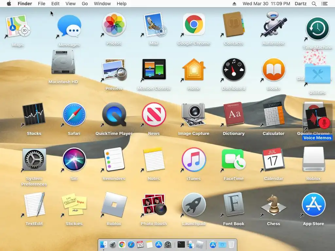Open the Finder menu in the menu bar
The width and height of the screenshot is (335, 251).
[25, 4]
